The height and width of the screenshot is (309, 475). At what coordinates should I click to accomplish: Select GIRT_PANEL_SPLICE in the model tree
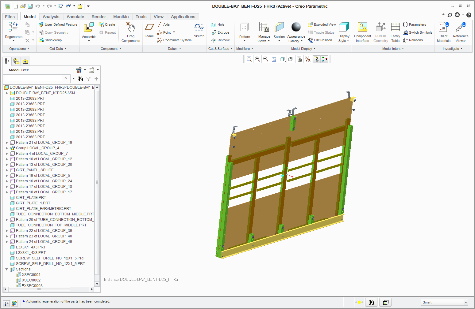[x=35, y=170]
